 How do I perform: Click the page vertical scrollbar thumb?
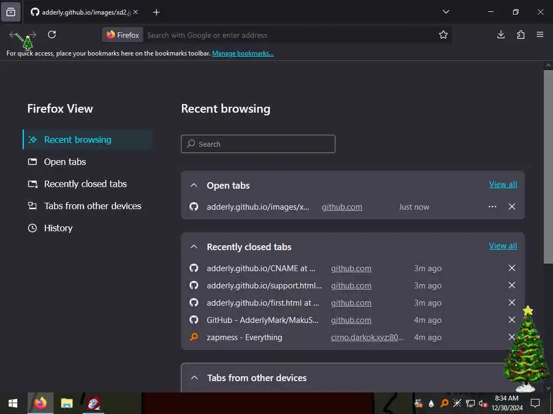(x=548, y=167)
